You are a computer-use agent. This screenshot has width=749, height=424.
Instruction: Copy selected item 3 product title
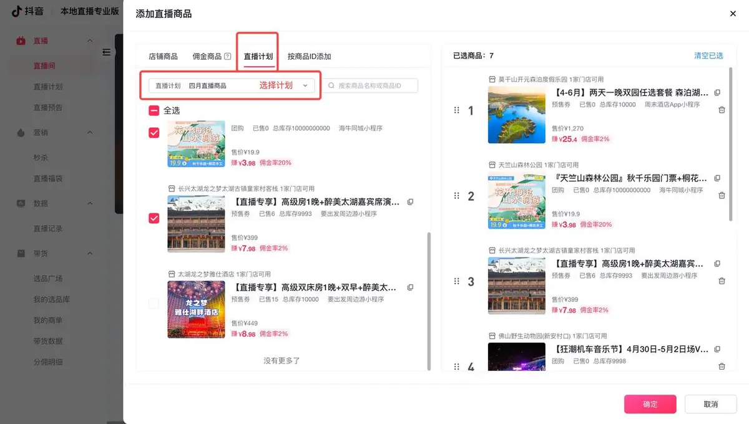pos(717,263)
